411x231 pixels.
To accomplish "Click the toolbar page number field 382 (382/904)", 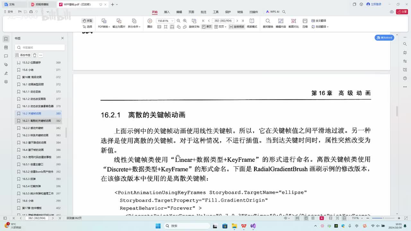I will pyautogui.click(x=223, y=21).
